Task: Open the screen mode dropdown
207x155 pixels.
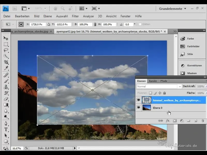Action: (96, 9)
